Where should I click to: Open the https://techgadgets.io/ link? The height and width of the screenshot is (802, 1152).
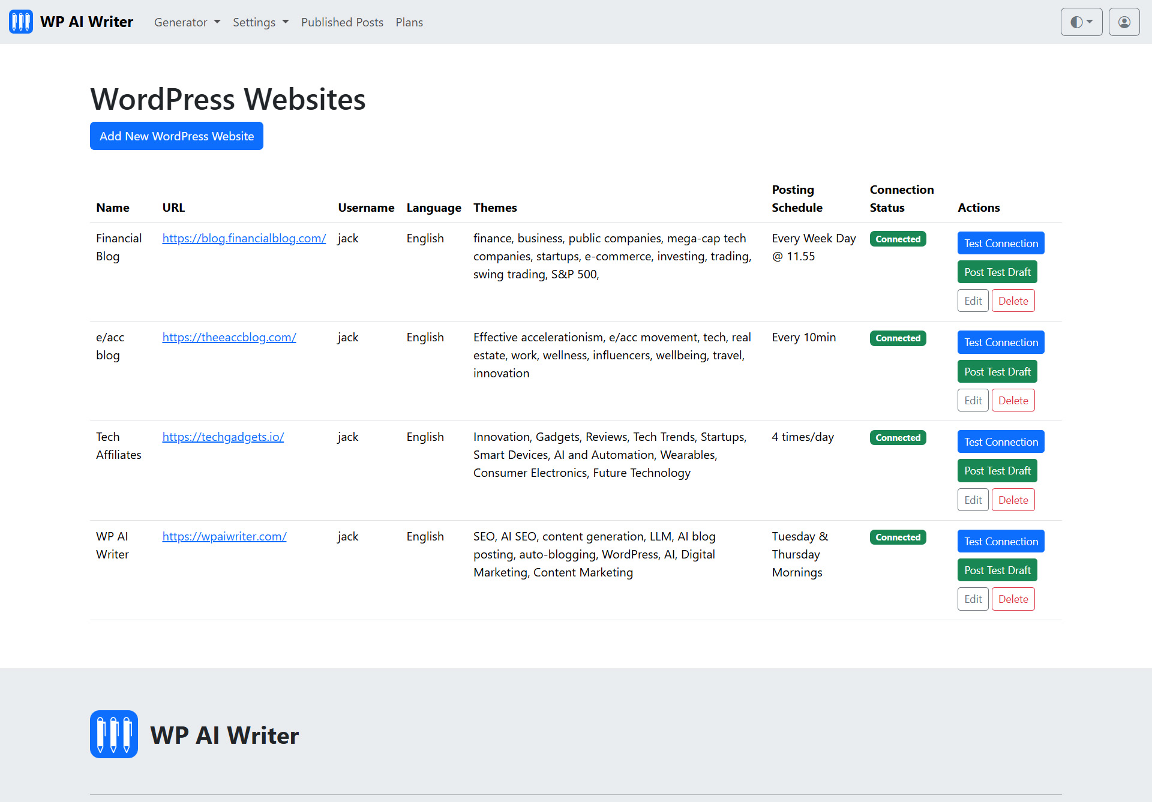223,437
